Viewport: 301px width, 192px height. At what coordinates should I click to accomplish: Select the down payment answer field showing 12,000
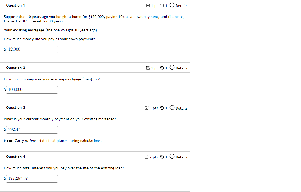(32, 49)
